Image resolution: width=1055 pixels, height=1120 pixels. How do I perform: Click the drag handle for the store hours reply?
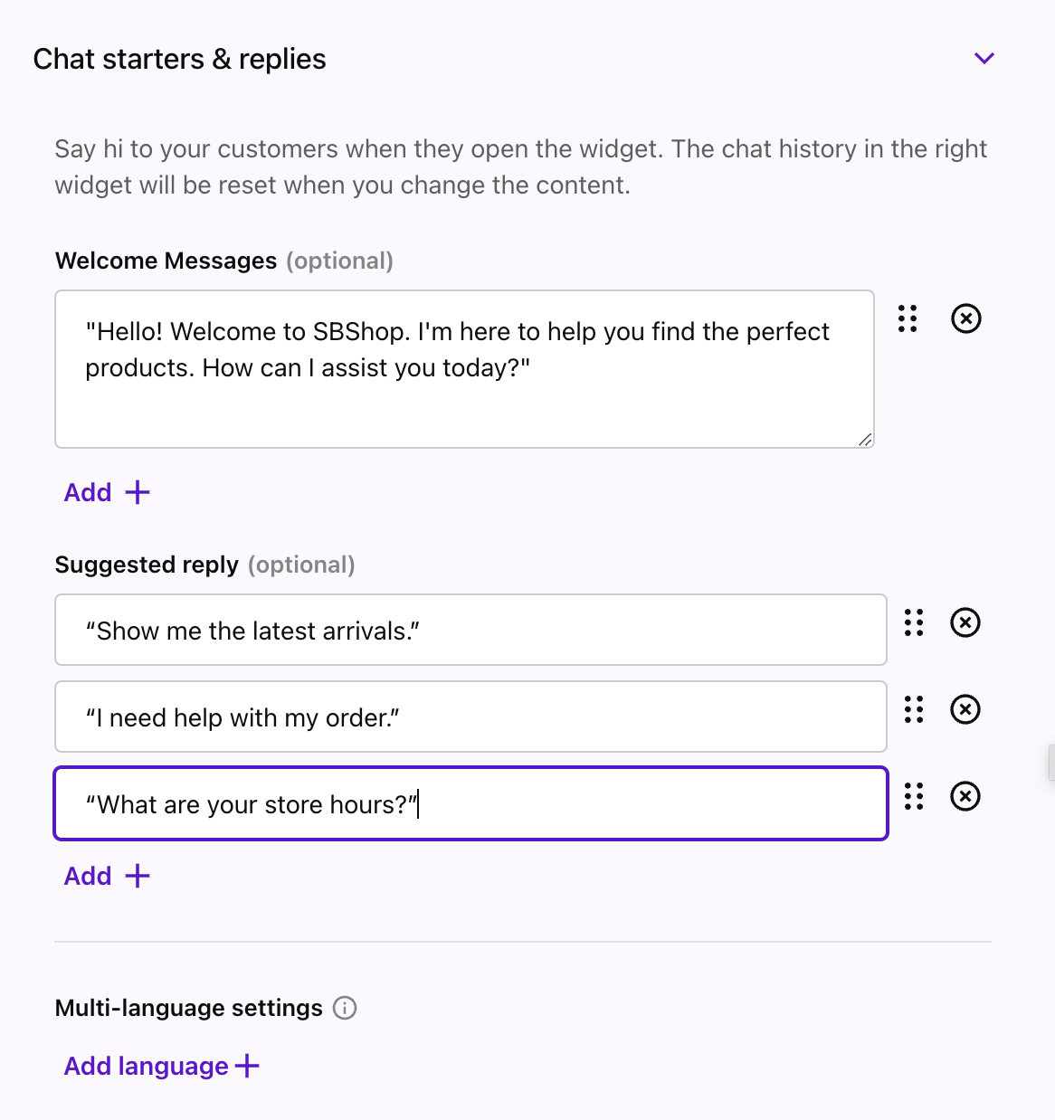click(x=913, y=797)
